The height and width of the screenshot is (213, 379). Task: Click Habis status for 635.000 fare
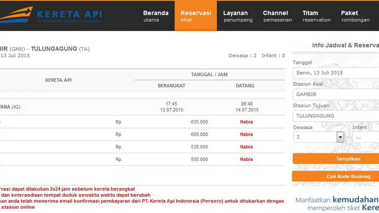(246, 122)
